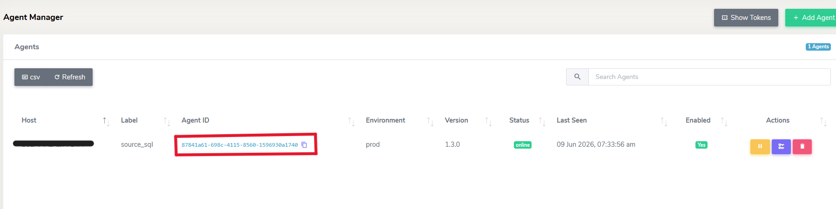
Task: Click the Yes enabled badge
Action: (701, 145)
